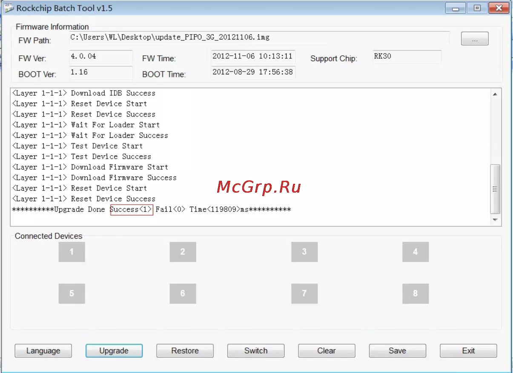The width and height of the screenshot is (513, 373).
Task: Select device slot 2 indicator
Action: (x=183, y=252)
